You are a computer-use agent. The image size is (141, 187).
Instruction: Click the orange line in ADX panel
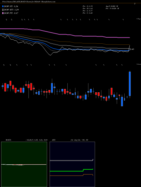coord(71,175)
